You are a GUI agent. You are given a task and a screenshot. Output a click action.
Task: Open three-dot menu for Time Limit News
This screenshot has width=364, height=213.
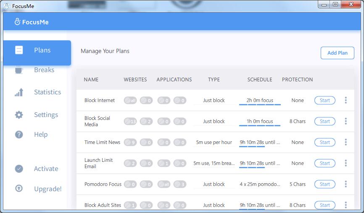[346, 142]
